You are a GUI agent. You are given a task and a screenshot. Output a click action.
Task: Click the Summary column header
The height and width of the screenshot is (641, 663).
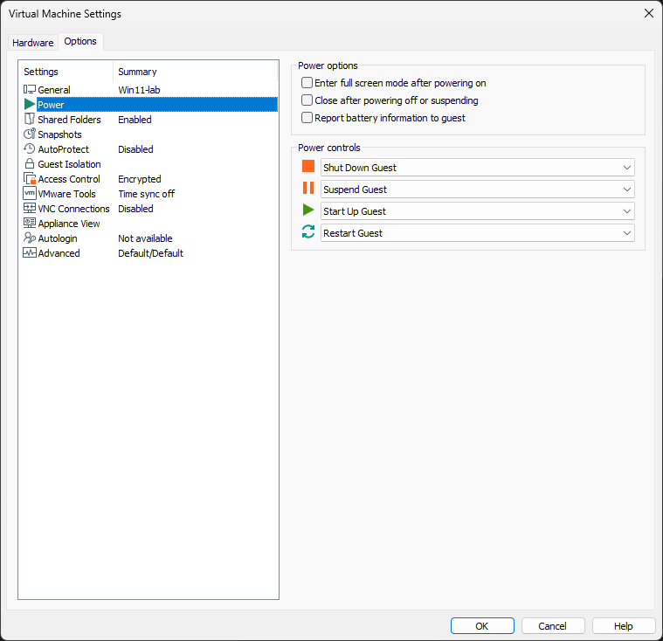196,72
